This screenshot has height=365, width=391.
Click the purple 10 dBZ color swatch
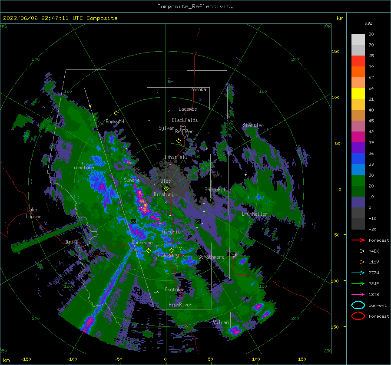pyautogui.click(x=358, y=202)
